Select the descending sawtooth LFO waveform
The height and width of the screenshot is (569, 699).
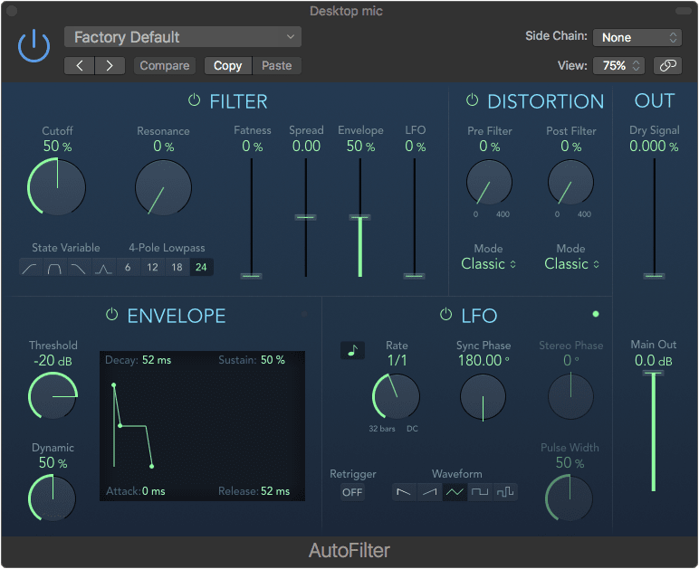click(404, 492)
